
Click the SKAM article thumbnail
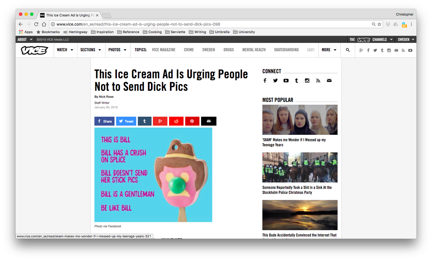pos(300,120)
